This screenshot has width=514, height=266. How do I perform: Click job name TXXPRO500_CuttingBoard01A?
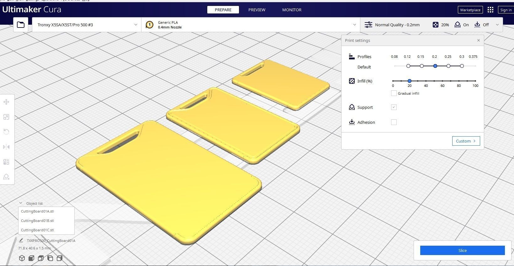coord(51,241)
